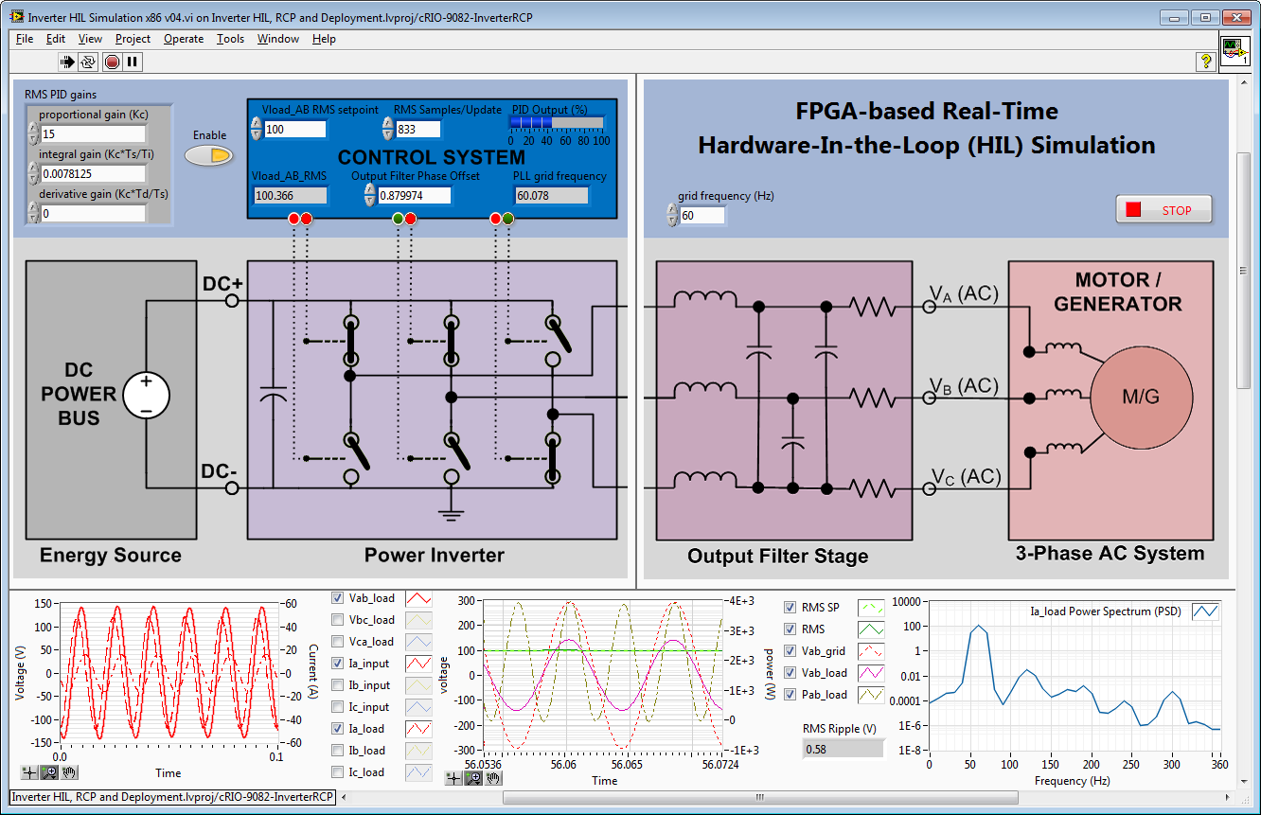
Task: Click the Ia_load Power Spectrum legend icon
Action: coord(1205,611)
